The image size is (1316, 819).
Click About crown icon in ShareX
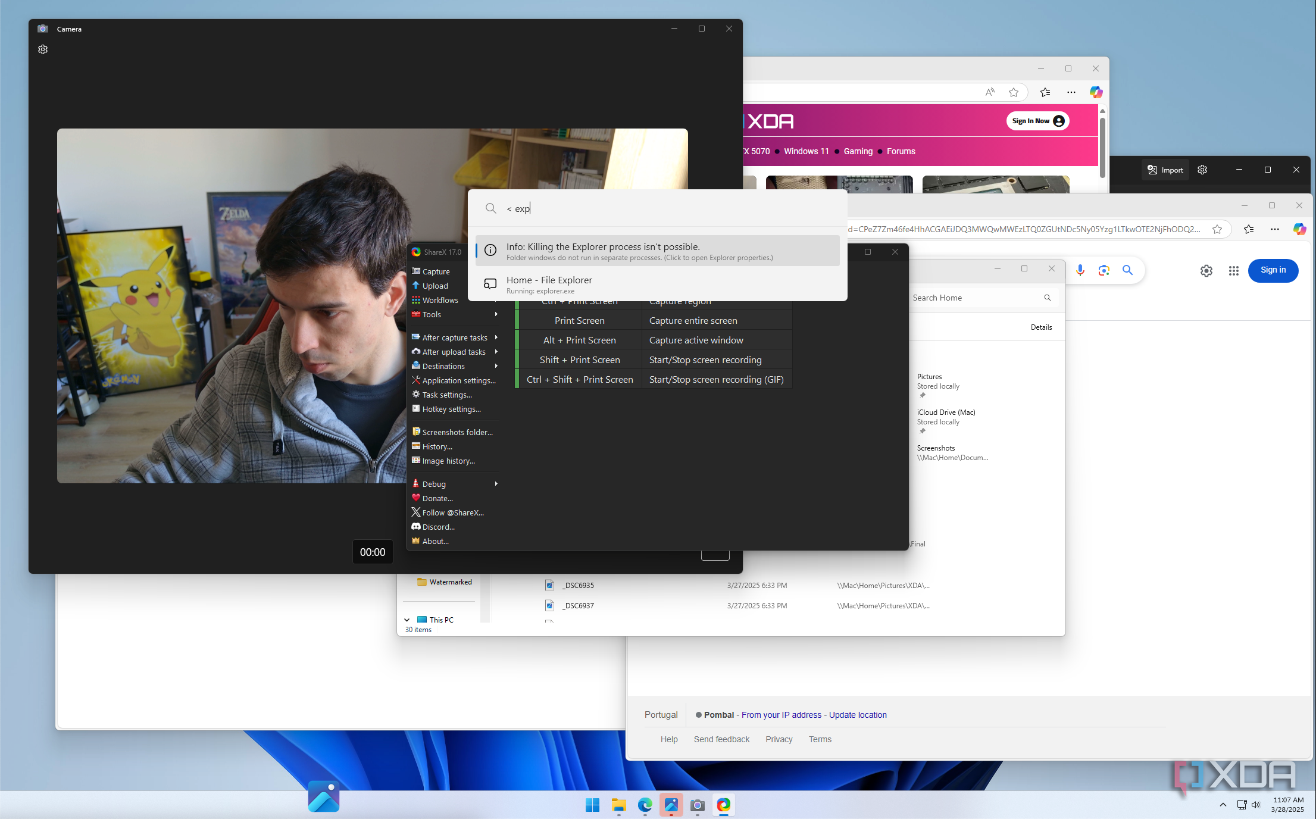416,540
